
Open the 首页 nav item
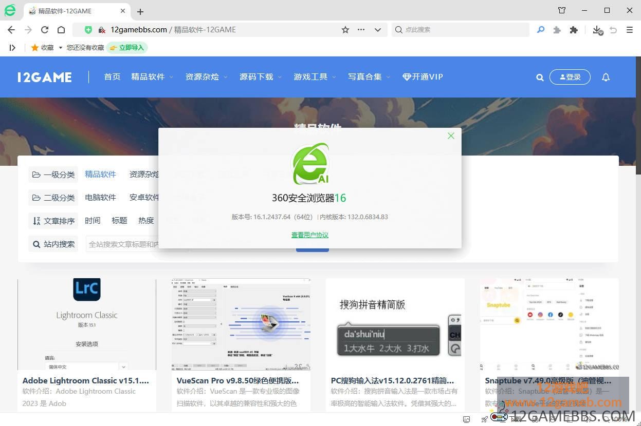pyautogui.click(x=112, y=77)
